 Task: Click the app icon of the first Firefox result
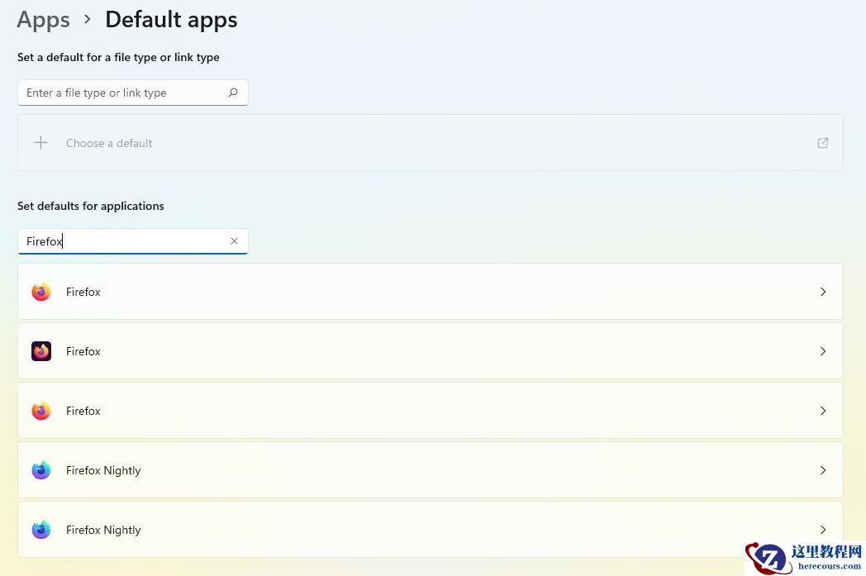pos(40,292)
